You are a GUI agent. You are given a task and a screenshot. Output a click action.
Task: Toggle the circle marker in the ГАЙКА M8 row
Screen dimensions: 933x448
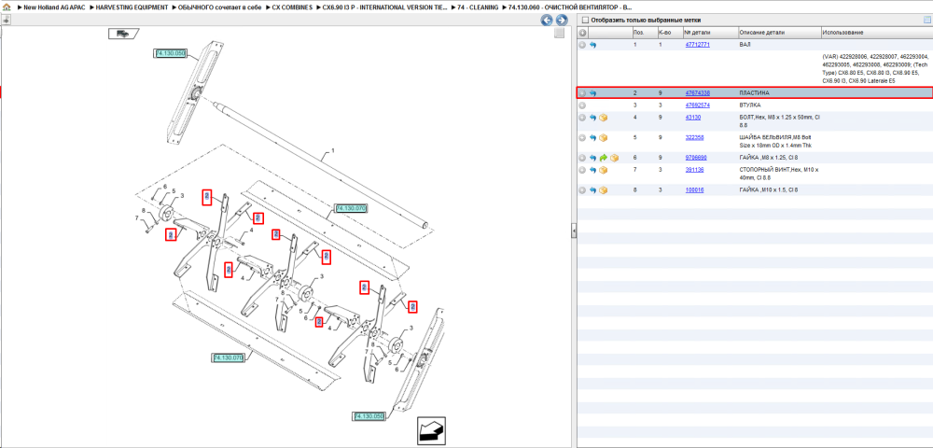(582, 158)
